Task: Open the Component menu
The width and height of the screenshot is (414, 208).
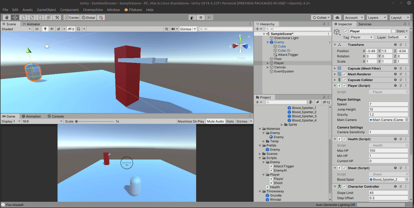Action: coord(69,10)
